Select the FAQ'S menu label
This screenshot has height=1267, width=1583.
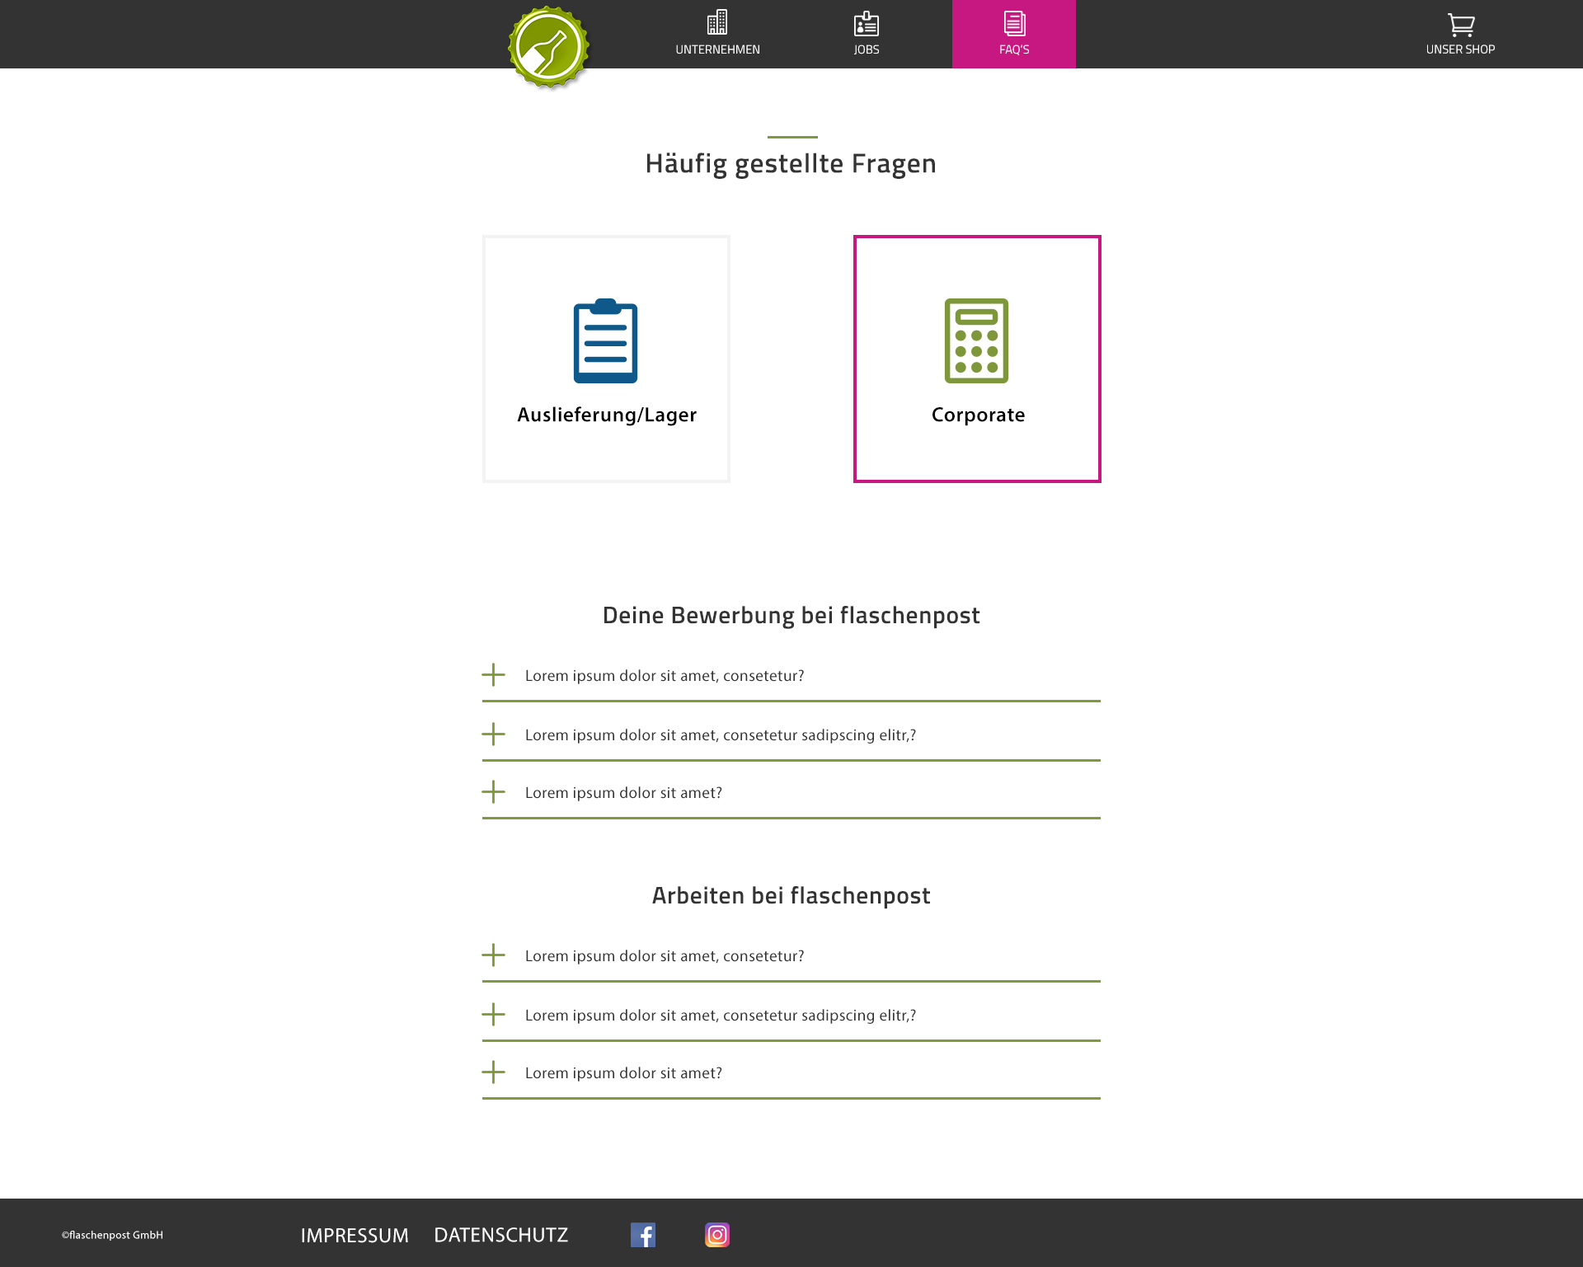1014,49
